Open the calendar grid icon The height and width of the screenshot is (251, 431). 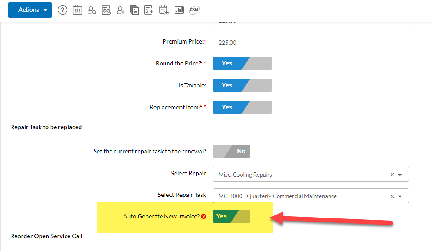[77, 10]
